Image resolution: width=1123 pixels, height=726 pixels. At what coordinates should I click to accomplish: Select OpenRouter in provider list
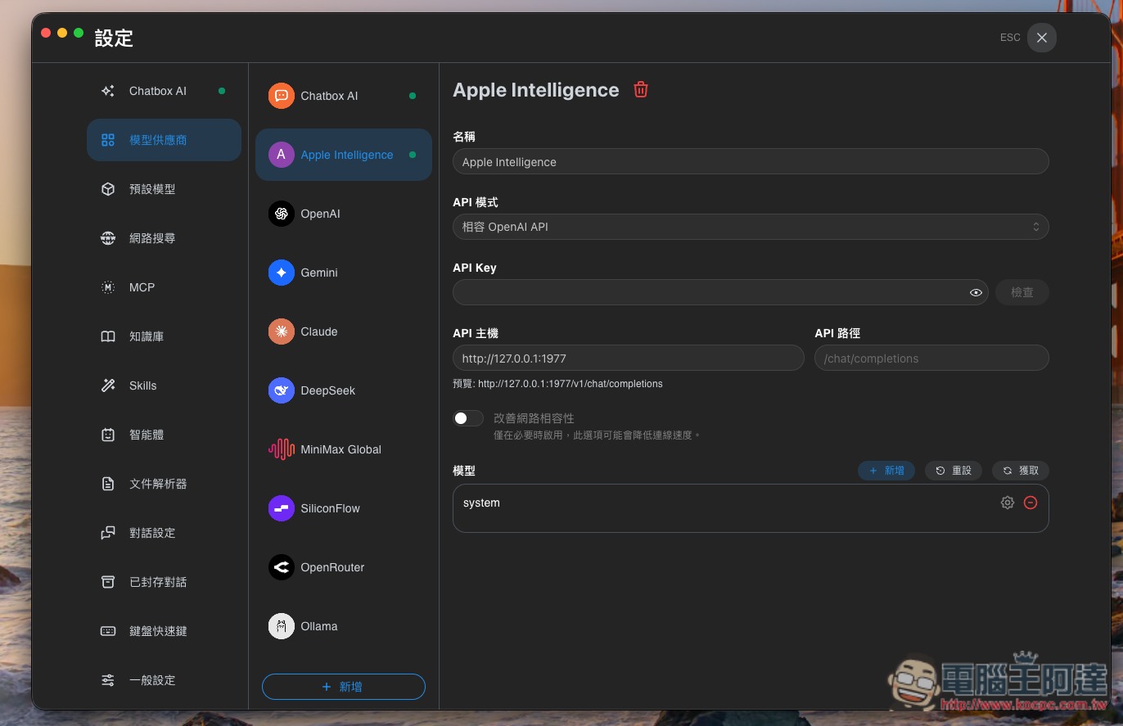(344, 567)
